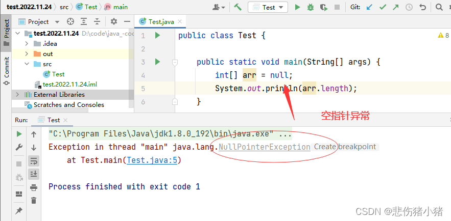Click Expand All in Project panel
Image resolution: width=451 pixels, height=221 pixels.
[84, 21]
